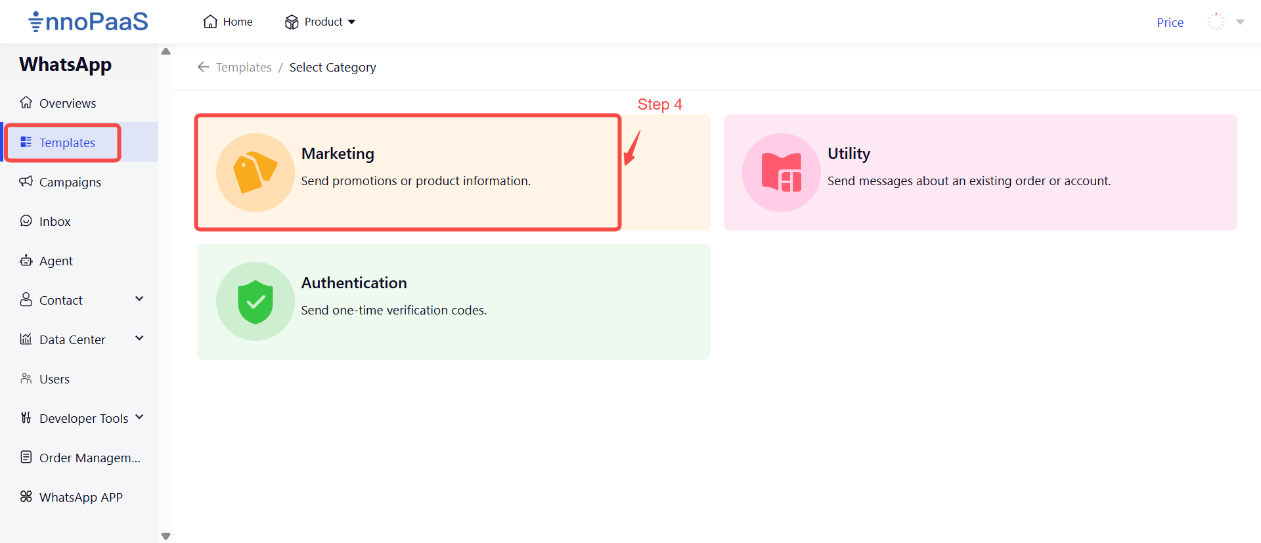
Task: Expand the Data Center submenu chevron
Action: coord(139,338)
